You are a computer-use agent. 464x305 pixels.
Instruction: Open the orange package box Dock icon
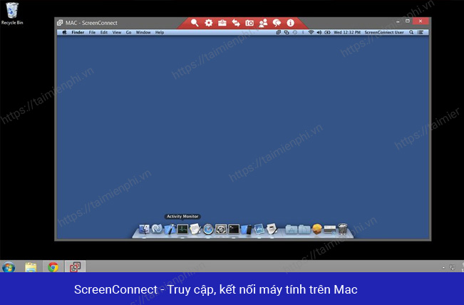tap(317, 229)
